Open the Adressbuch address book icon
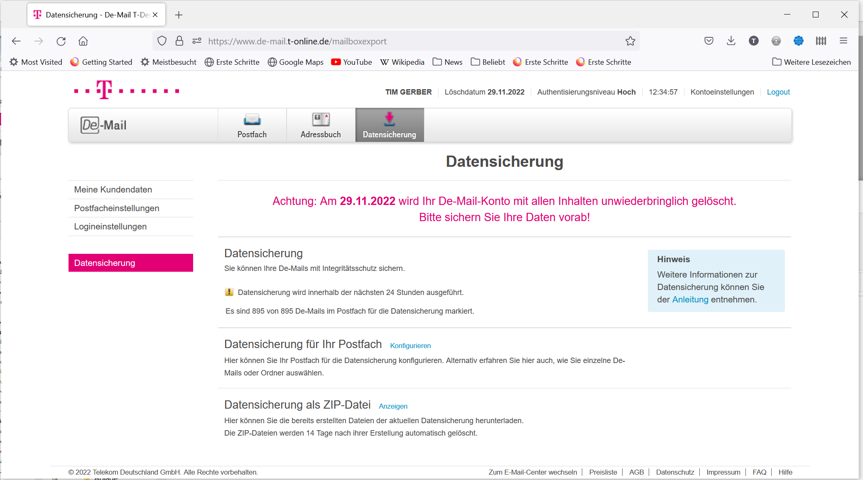Viewport: 863px width, 480px height. [x=321, y=119]
